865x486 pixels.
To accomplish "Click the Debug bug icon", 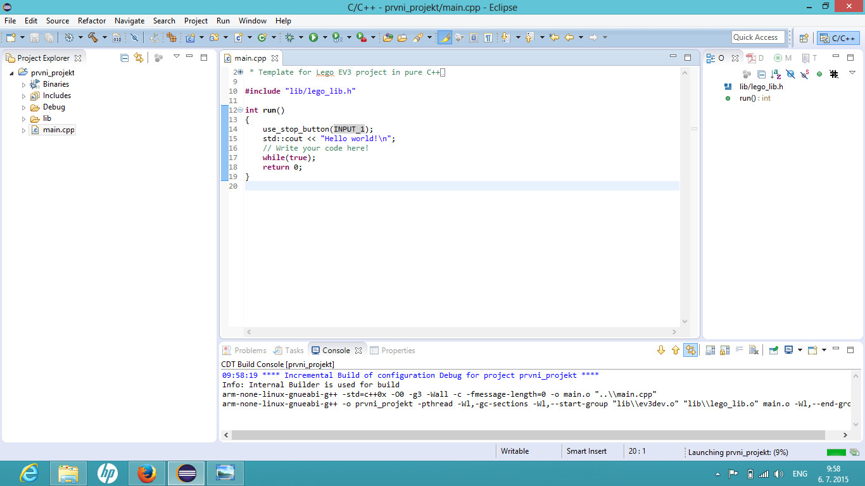I will pos(289,38).
